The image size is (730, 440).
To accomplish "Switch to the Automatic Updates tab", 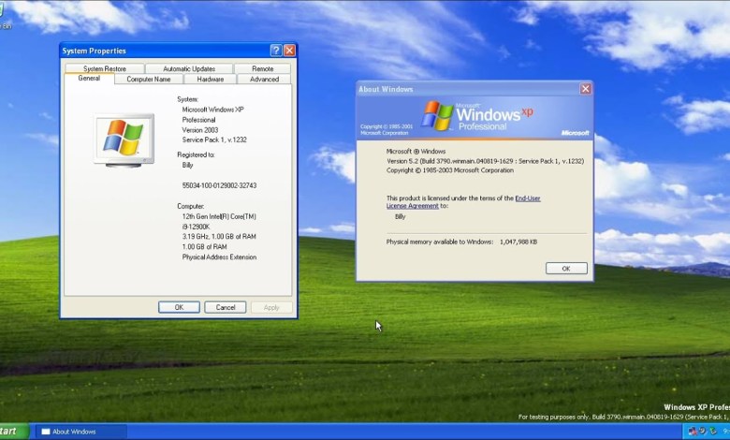I will [x=189, y=68].
